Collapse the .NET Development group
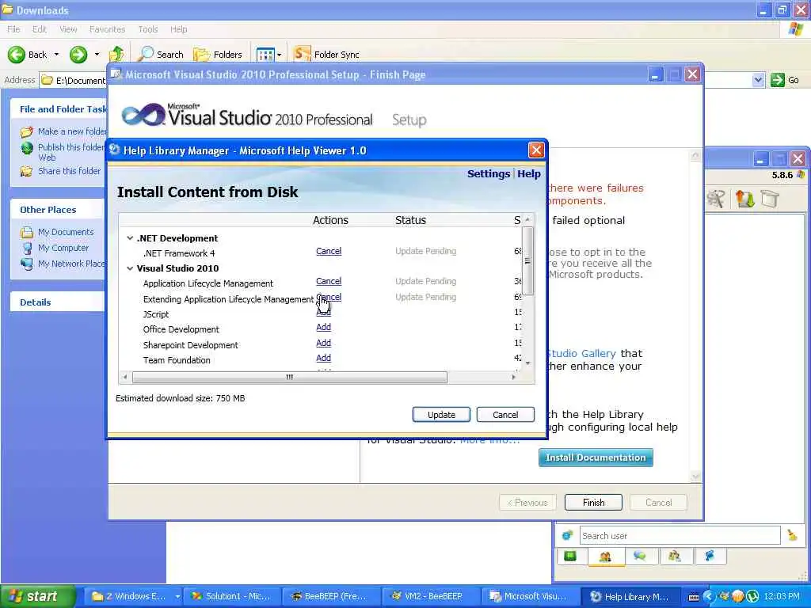The height and width of the screenshot is (608, 811). tap(130, 238)
